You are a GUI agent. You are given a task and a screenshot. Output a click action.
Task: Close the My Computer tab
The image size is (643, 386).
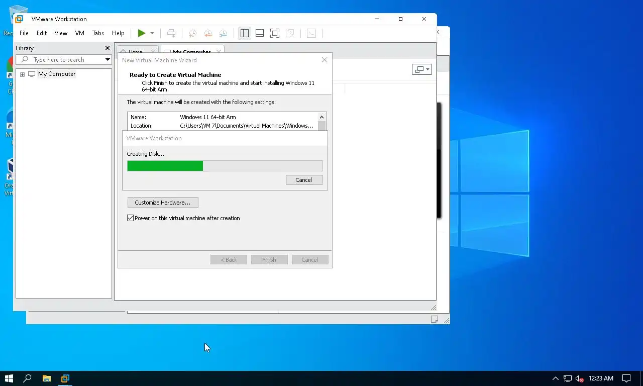pos(219,51)
